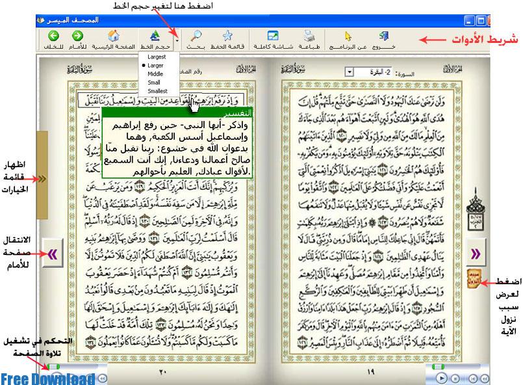The height and width of the screenshot is (385, 523).
Task: Open About the program icon
Action: 348,36
